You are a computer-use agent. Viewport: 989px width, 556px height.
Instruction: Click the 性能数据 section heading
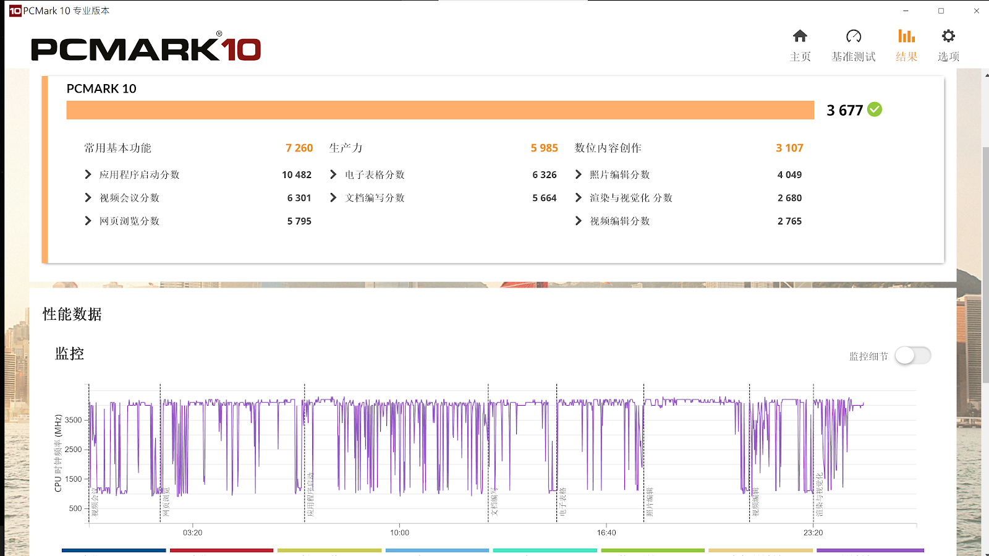point(72,314)
